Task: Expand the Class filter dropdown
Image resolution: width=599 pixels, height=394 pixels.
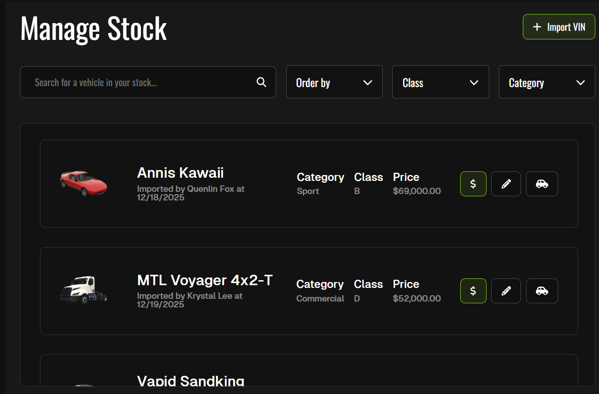Action: click(x=440, y=82)
